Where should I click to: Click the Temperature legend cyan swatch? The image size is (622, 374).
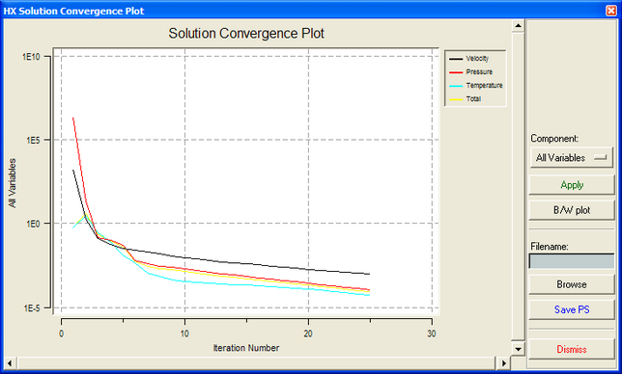pyautogui.click(x=456, y=86)
